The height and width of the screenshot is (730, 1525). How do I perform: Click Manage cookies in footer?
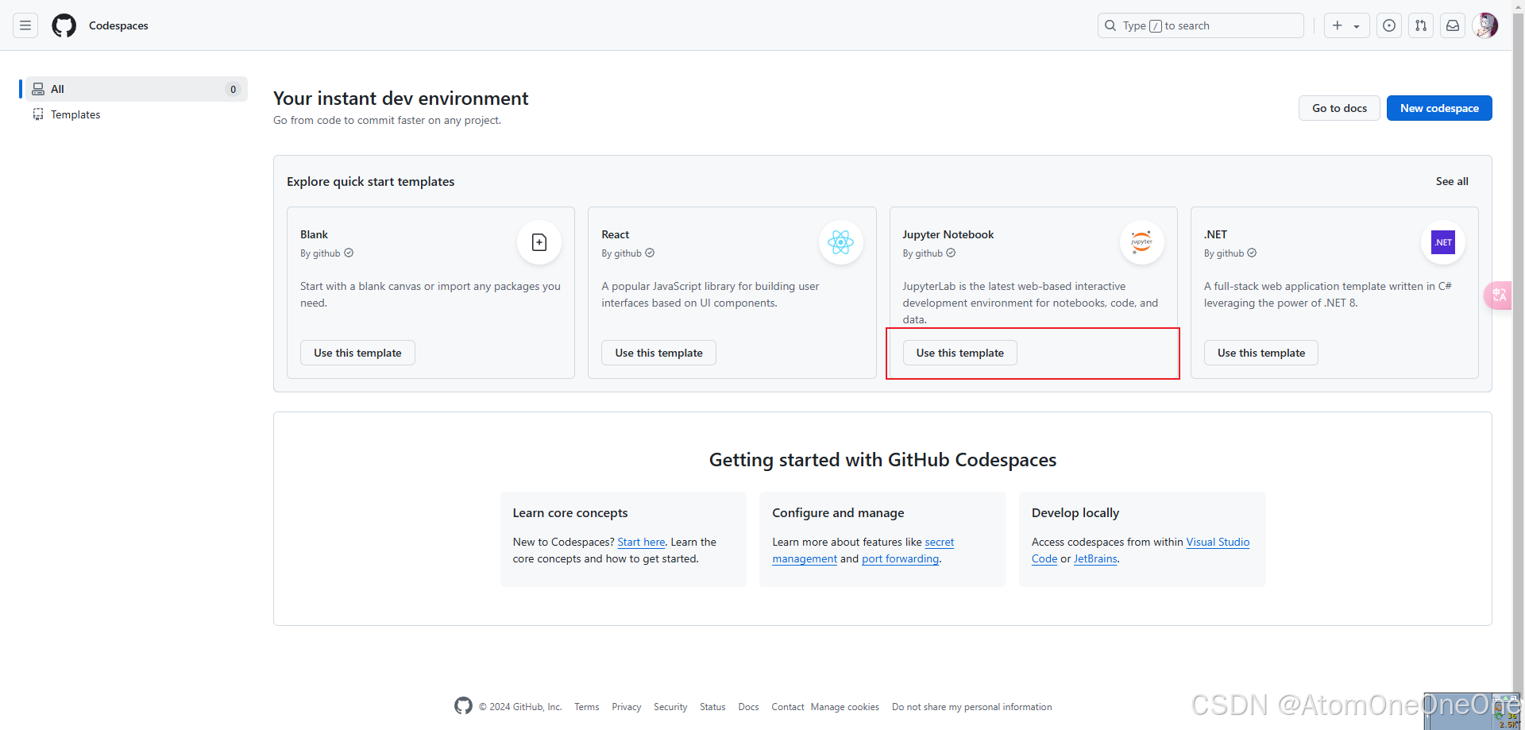pos(844,707)
